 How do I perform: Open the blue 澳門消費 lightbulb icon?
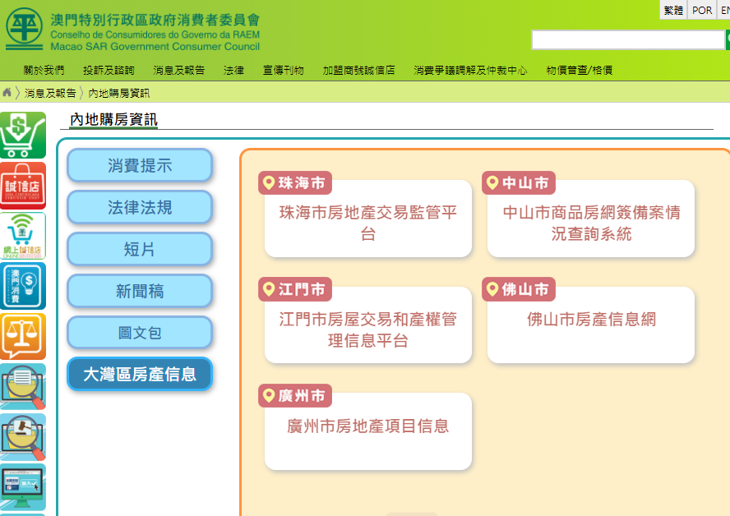[x=23, y=286]
